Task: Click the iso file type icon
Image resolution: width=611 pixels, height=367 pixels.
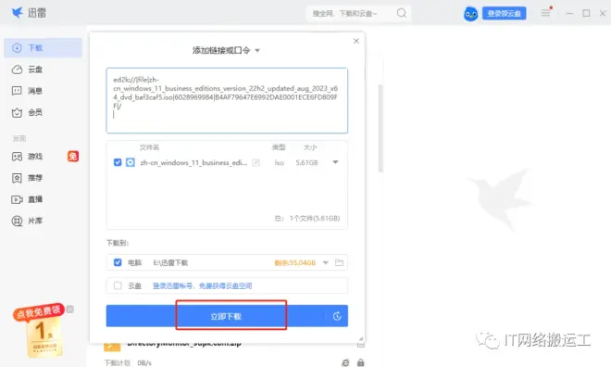Action: pyautogui.click(x=131, y=162)
